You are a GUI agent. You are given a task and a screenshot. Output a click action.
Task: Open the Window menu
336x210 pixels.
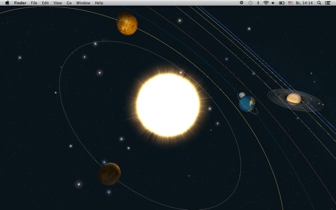coord(83,3)
